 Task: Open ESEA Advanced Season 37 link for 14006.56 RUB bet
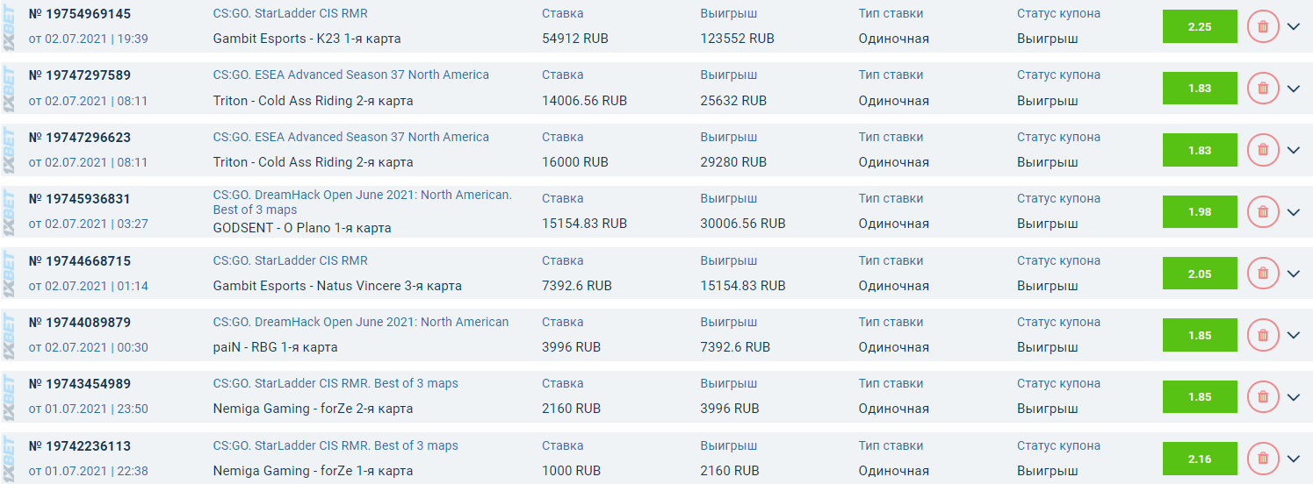click(350, 75)
